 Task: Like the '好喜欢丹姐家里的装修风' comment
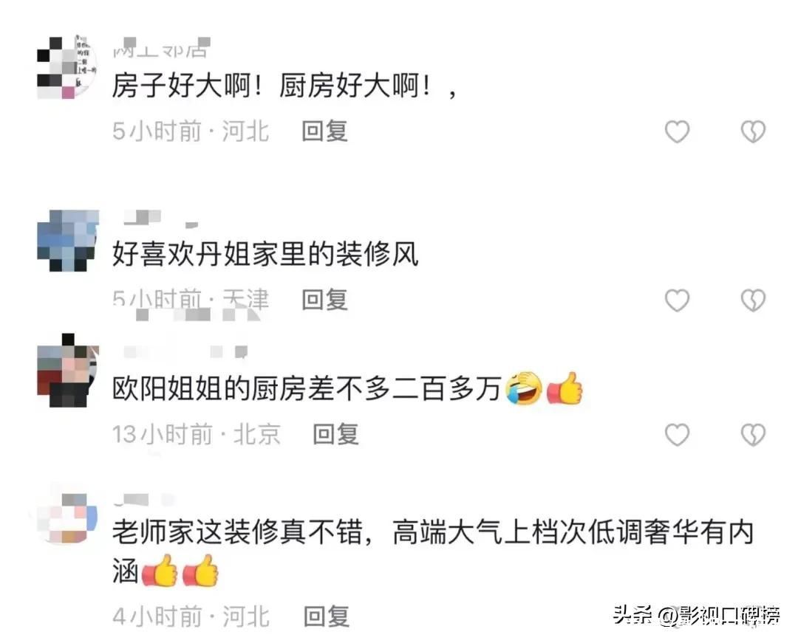point(677,300)
